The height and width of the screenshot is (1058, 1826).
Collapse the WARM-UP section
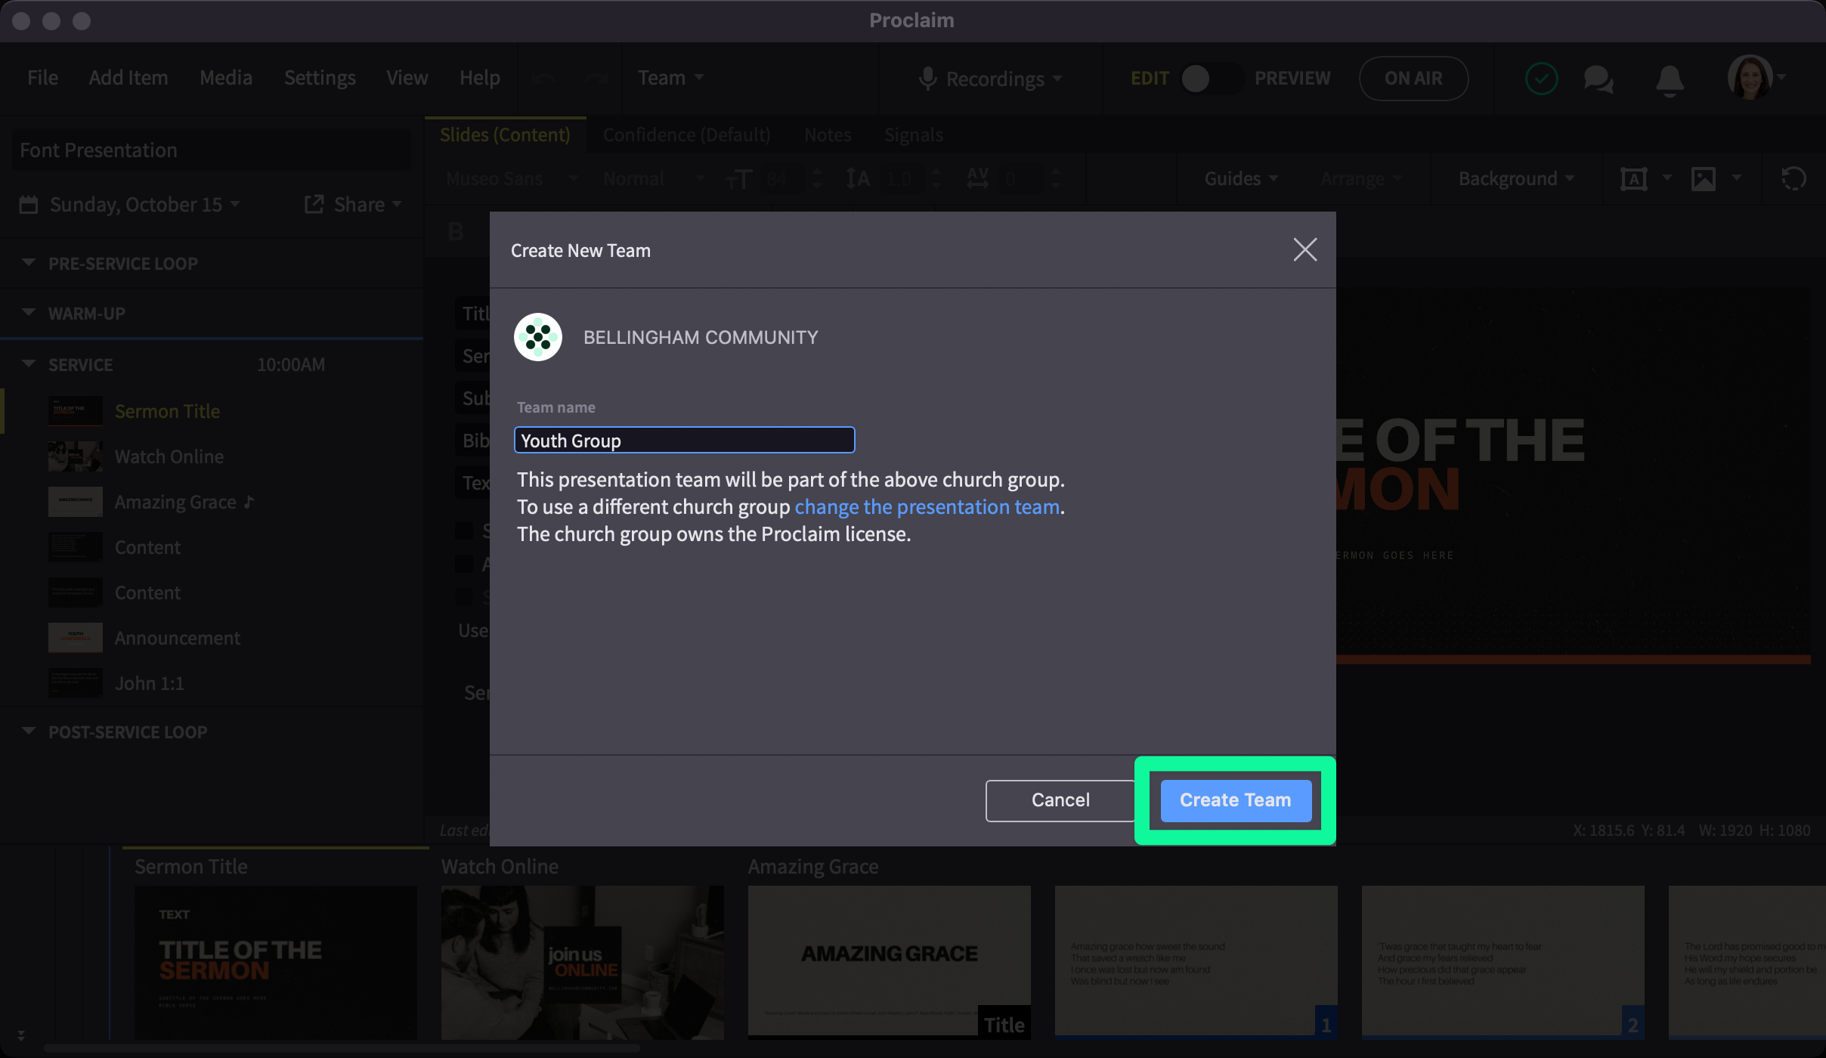[29, 313]
